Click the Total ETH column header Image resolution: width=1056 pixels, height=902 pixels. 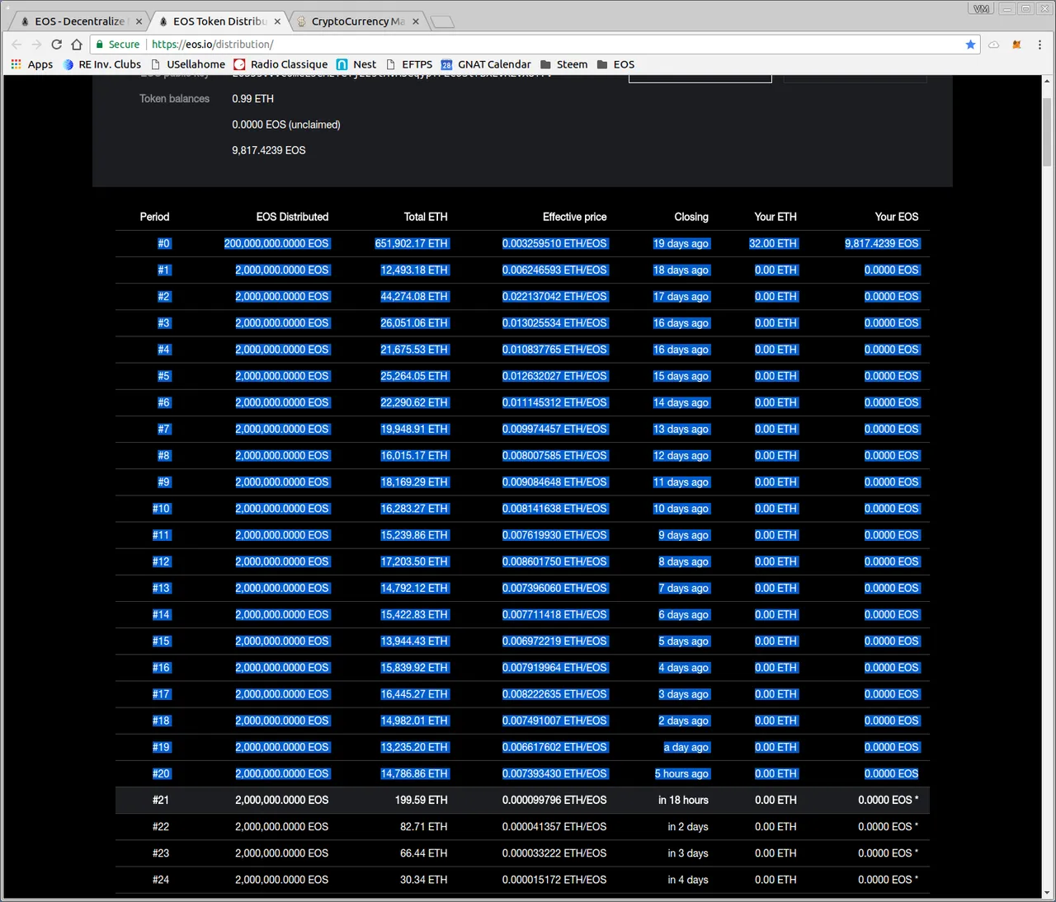pyautogui.click(x=426, y=217)
